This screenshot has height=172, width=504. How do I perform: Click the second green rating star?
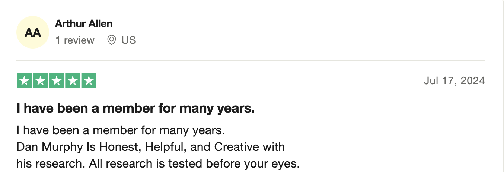[41, 80]
